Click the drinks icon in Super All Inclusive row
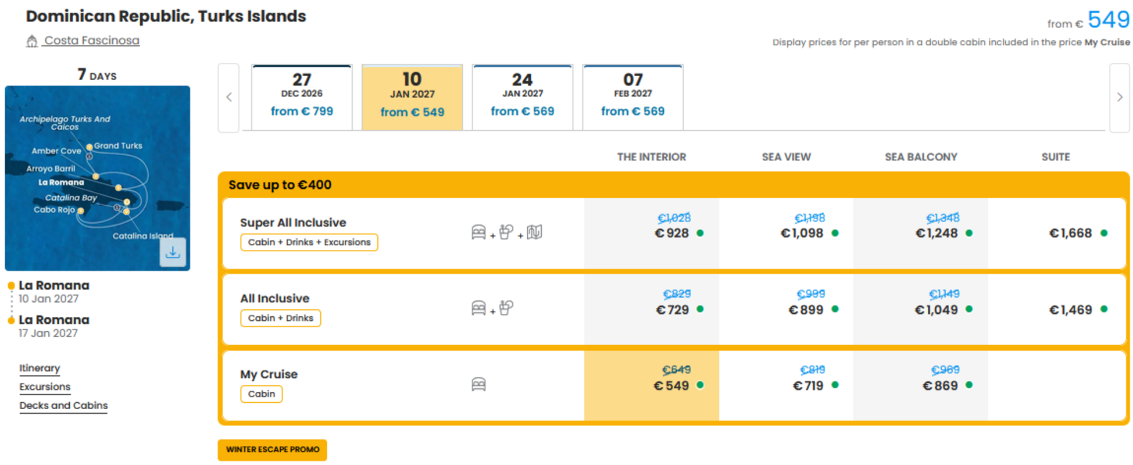 [x=506, y=232]
